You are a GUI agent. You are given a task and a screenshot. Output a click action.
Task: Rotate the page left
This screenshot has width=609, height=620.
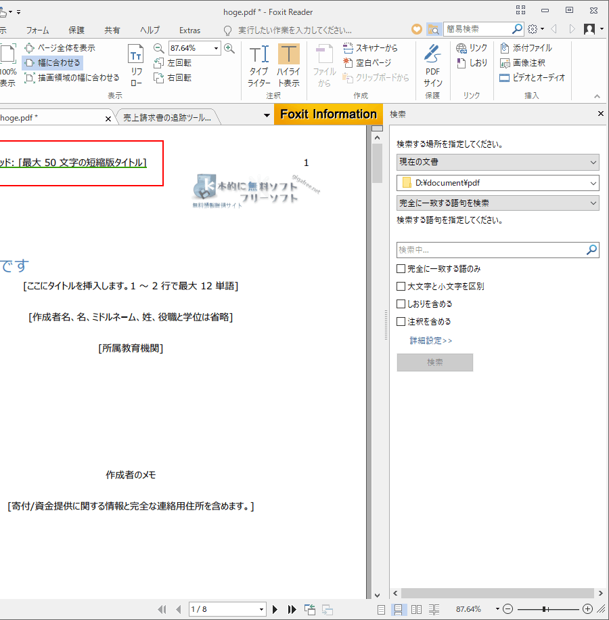coord(173,63)
